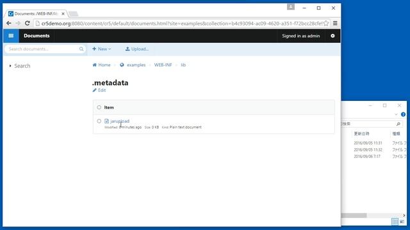This screenshot has height=230, width=410.
Task: Expand the Search section in sidebar
Action: pos(20,66)
